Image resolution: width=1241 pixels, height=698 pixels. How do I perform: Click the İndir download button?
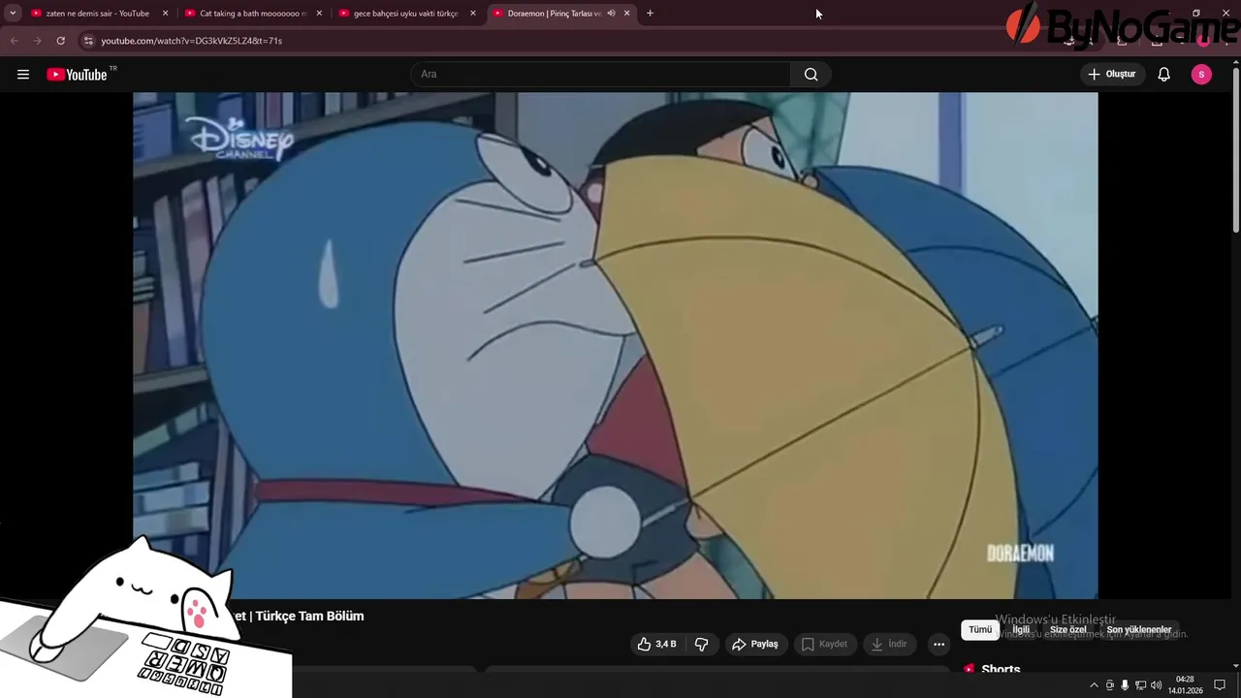pyautogui.click(x=889, y=644)
